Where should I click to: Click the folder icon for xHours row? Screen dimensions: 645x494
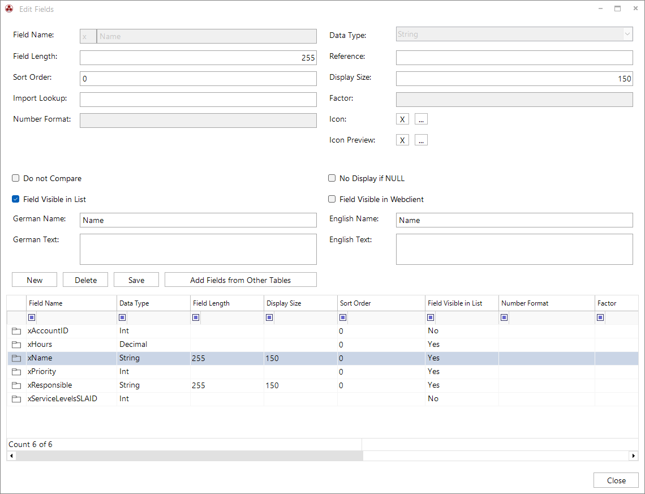(x=16, y=345)
